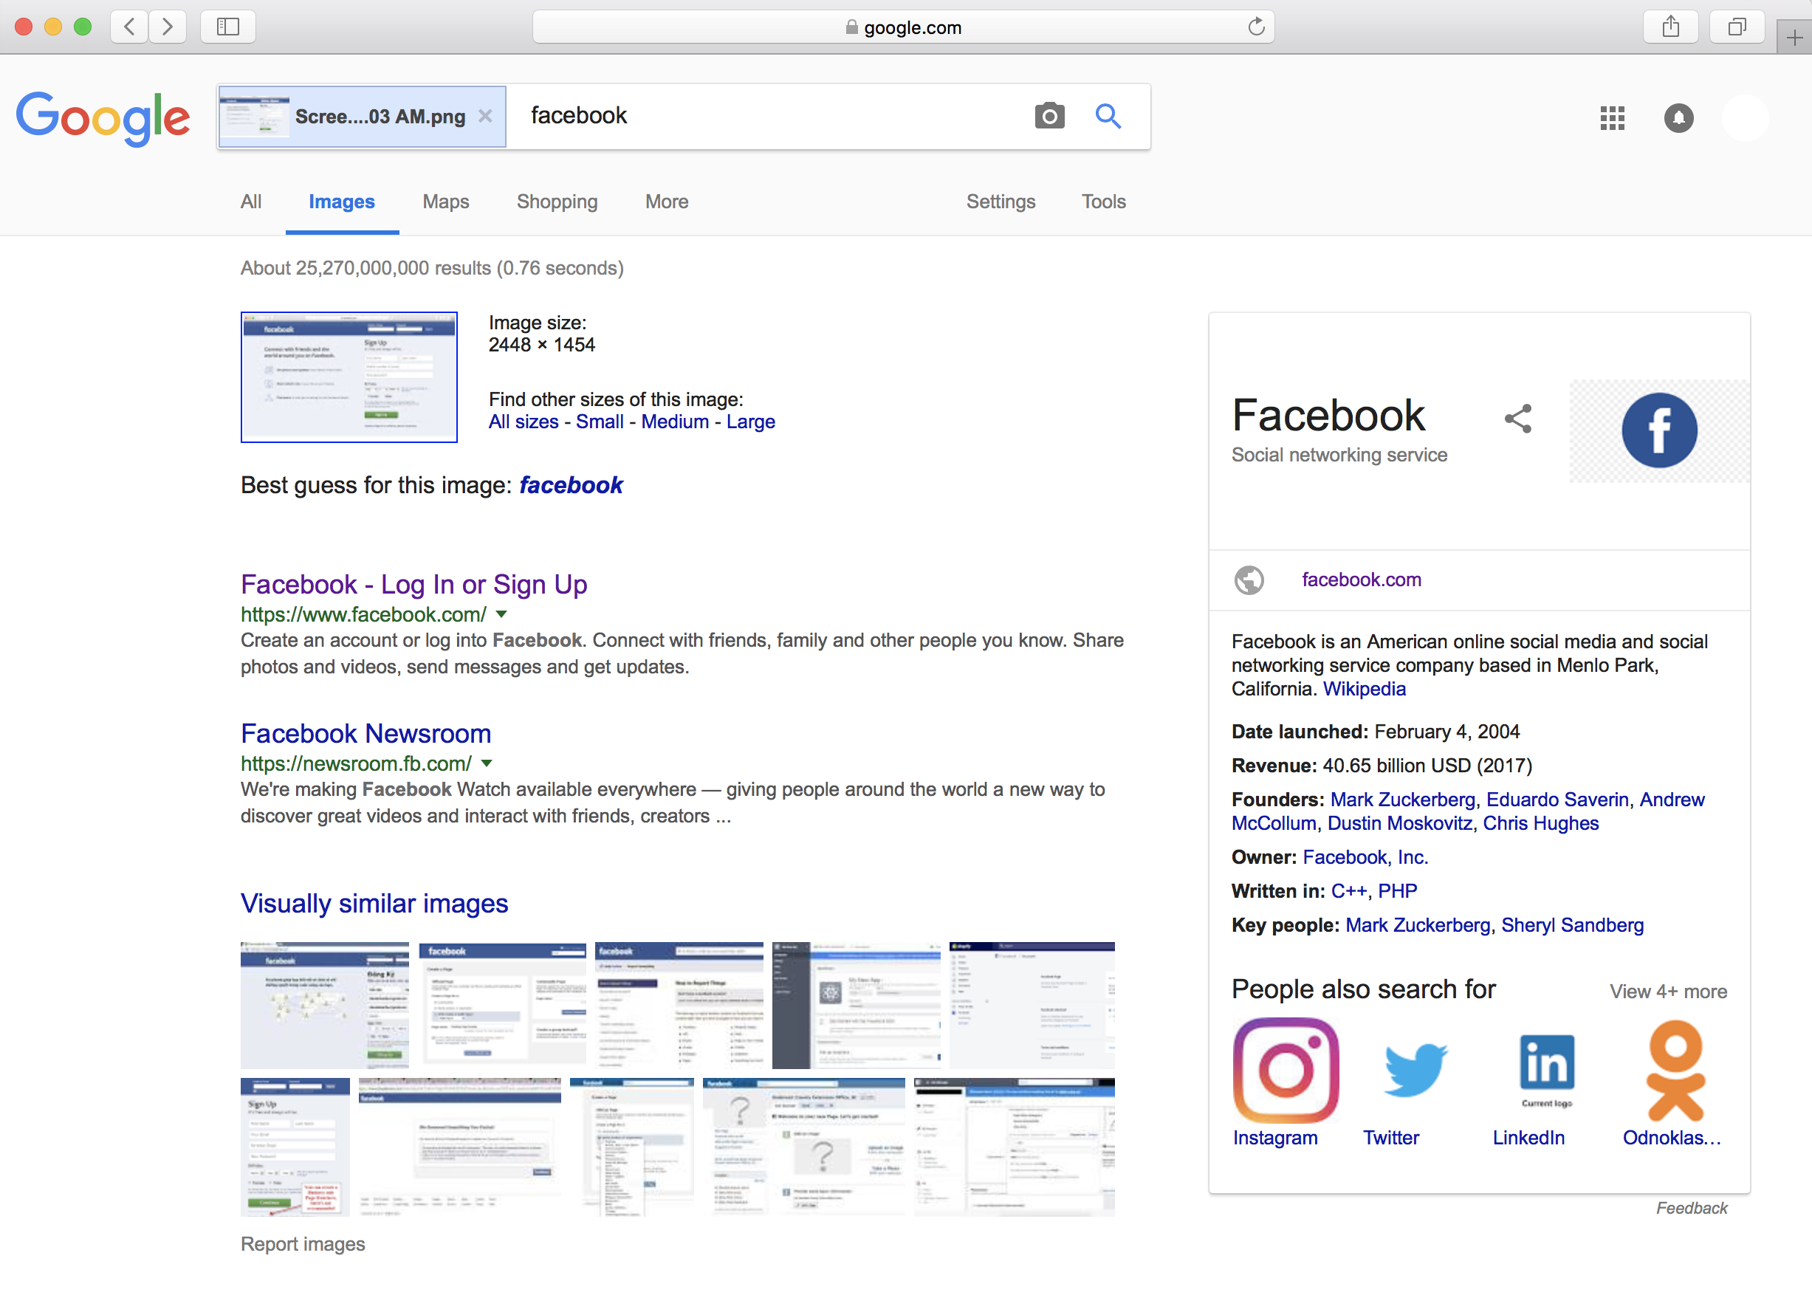Image resolution: width=1812 pixels, height=1295 pixels.
Task: Click the Facebook logo in knowledge panel
Action: point(1659,430)
